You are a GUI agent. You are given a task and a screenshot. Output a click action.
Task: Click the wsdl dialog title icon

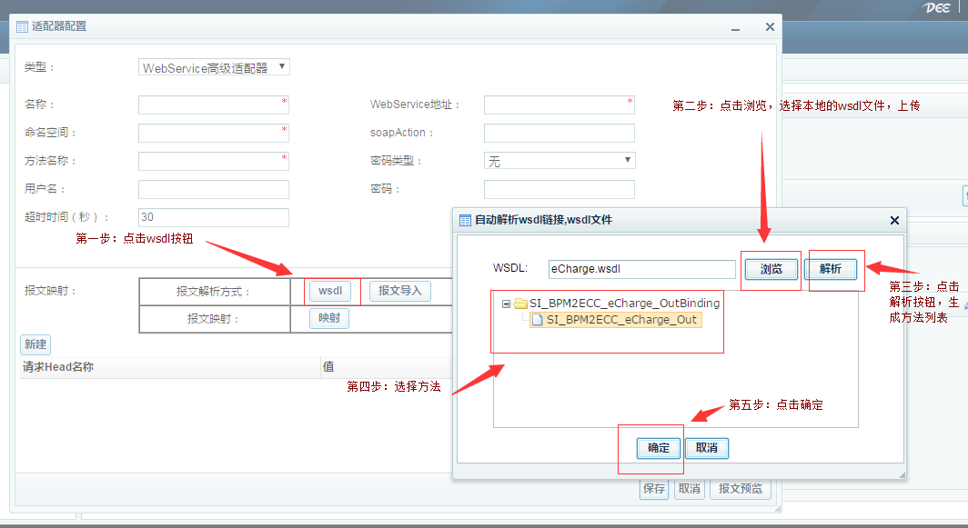[465, 220]
